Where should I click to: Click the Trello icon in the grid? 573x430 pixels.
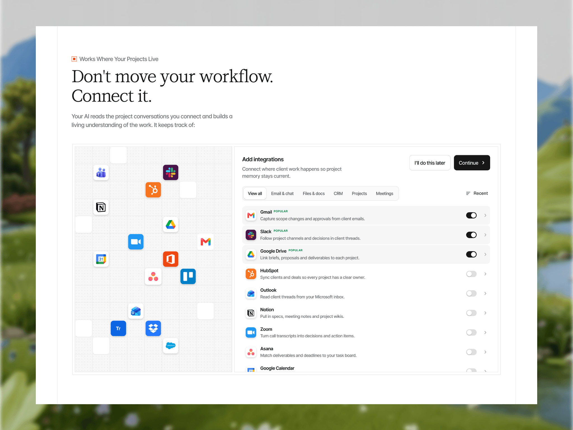(188, 277)
